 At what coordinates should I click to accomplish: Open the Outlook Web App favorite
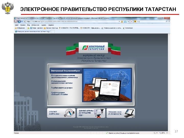pos(51,28)
